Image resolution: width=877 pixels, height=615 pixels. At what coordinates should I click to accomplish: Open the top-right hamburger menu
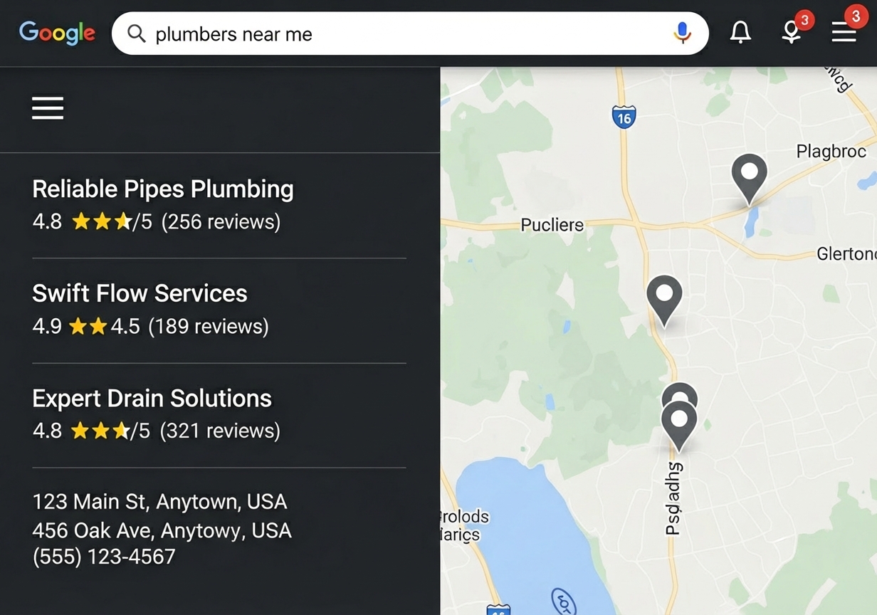(x=844, y=32)
